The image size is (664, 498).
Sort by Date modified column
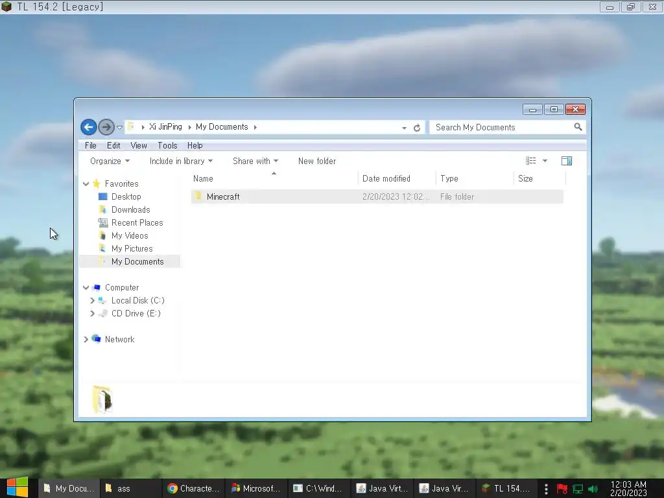click(397, 179)
